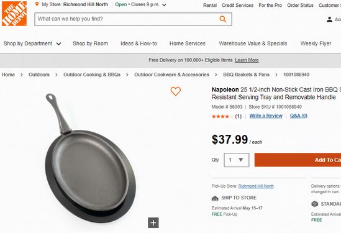
Task: Click the Add To Cart button
Action: (x=298, y=160)
